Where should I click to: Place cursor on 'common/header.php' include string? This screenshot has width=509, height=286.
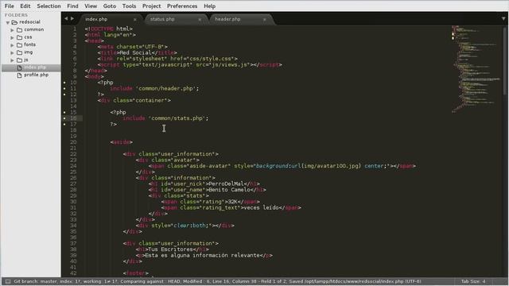click(165, 88)
